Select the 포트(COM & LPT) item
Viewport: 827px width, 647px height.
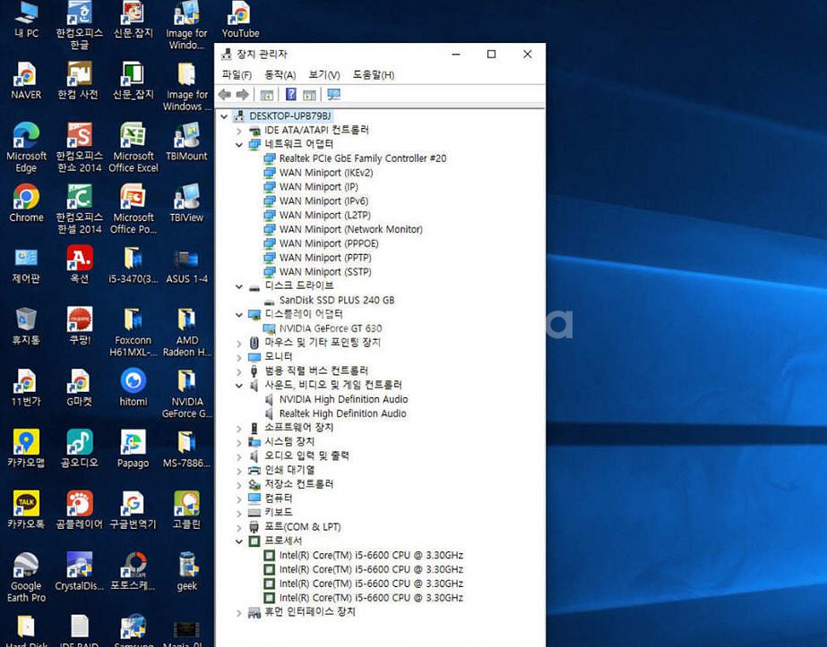point(302,527)
